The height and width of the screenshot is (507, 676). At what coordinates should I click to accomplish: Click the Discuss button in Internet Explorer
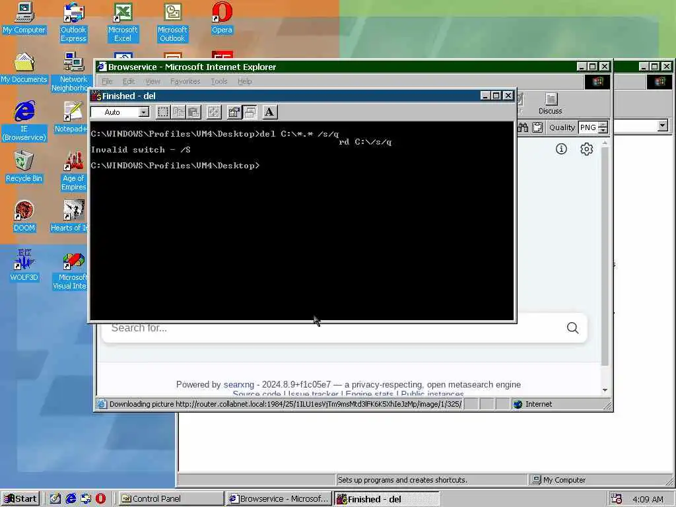click(x=550, y=104)
